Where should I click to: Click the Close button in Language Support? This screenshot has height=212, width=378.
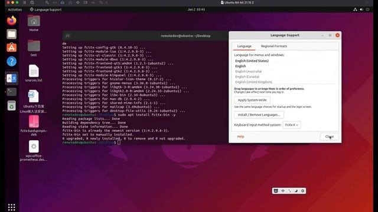pyautogui.click(x=330, y=137)
